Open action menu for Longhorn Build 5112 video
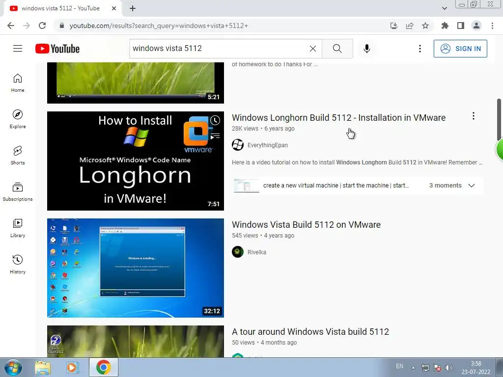This screenshot has height=377, width=503. (473, 116)
